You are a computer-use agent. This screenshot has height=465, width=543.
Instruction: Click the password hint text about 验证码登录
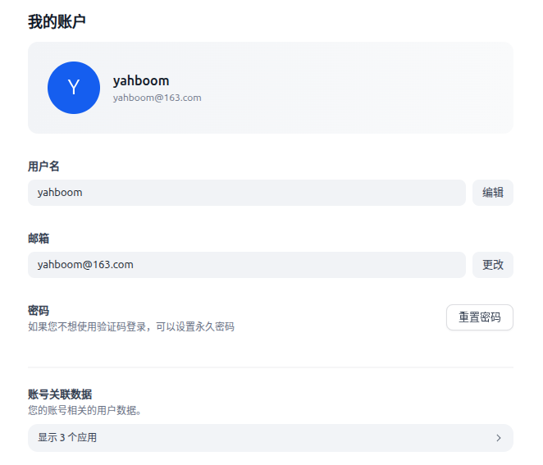pos(131,326)
